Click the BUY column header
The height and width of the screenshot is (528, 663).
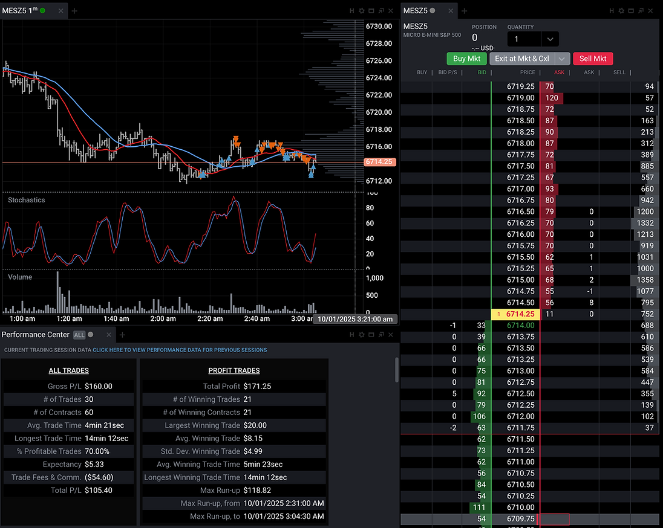(x=422, y=72)
